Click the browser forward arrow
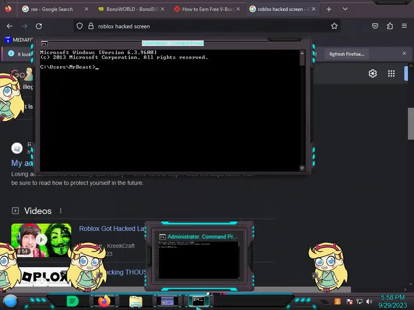Screen dimensions: 414x310 (x=24, y=26)
